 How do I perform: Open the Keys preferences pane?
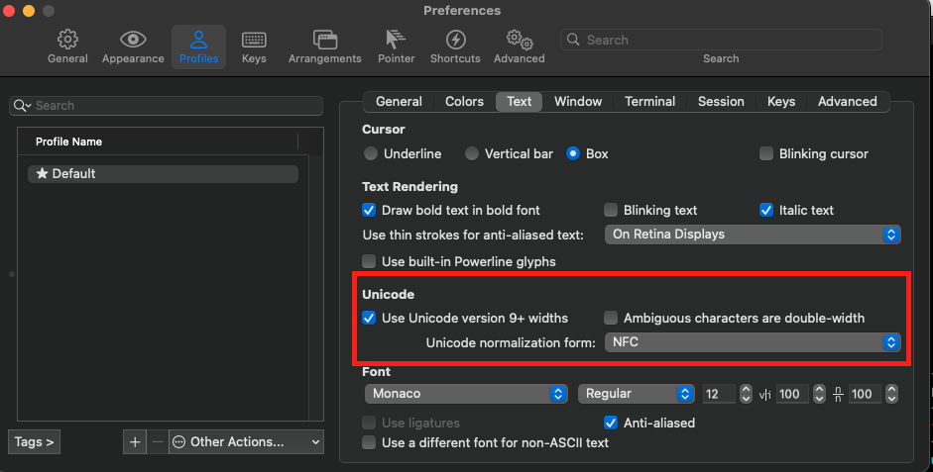tap(254, 47)
